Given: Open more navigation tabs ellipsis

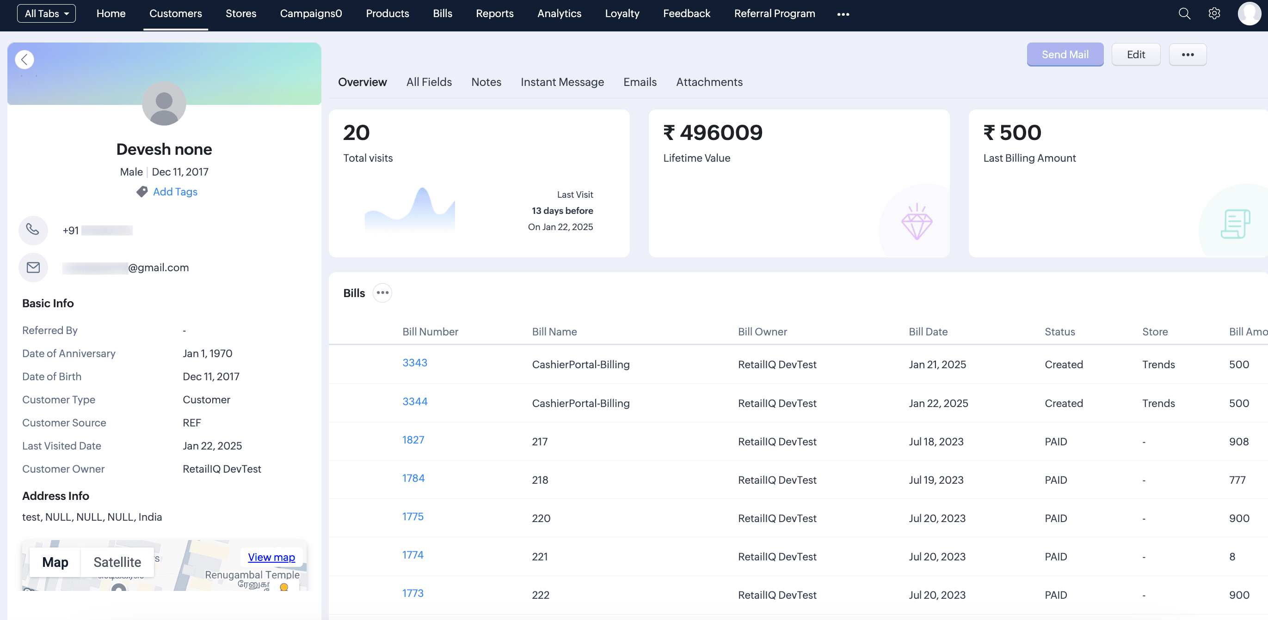Looking at the screenshot, I should pos(843,14).
